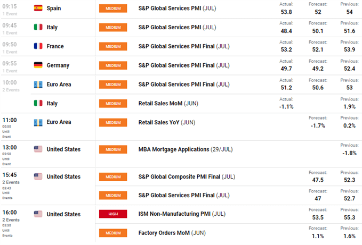Click MEDIUM badge beside MBA Mortgage Applications

(113, 149)
